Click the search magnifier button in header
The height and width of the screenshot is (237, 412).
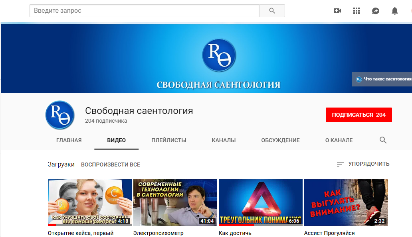272,11
